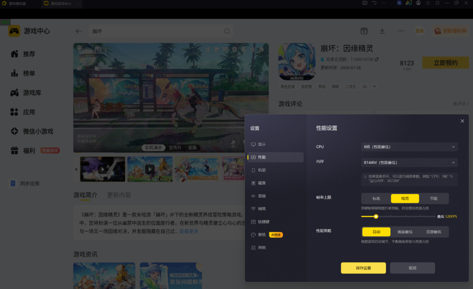The width and height of the screenshot is (473, 289).
Task: Click the multi-window icon in the title bar
Action: tap(437, 3)
